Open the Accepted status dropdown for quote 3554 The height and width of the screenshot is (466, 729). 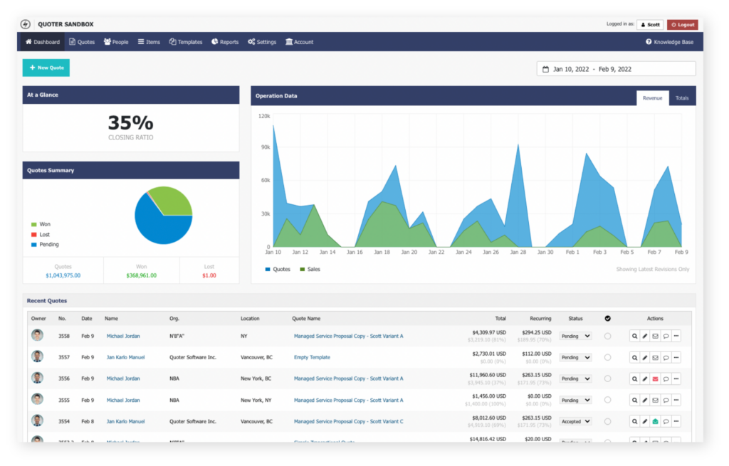tap(575, 421)
